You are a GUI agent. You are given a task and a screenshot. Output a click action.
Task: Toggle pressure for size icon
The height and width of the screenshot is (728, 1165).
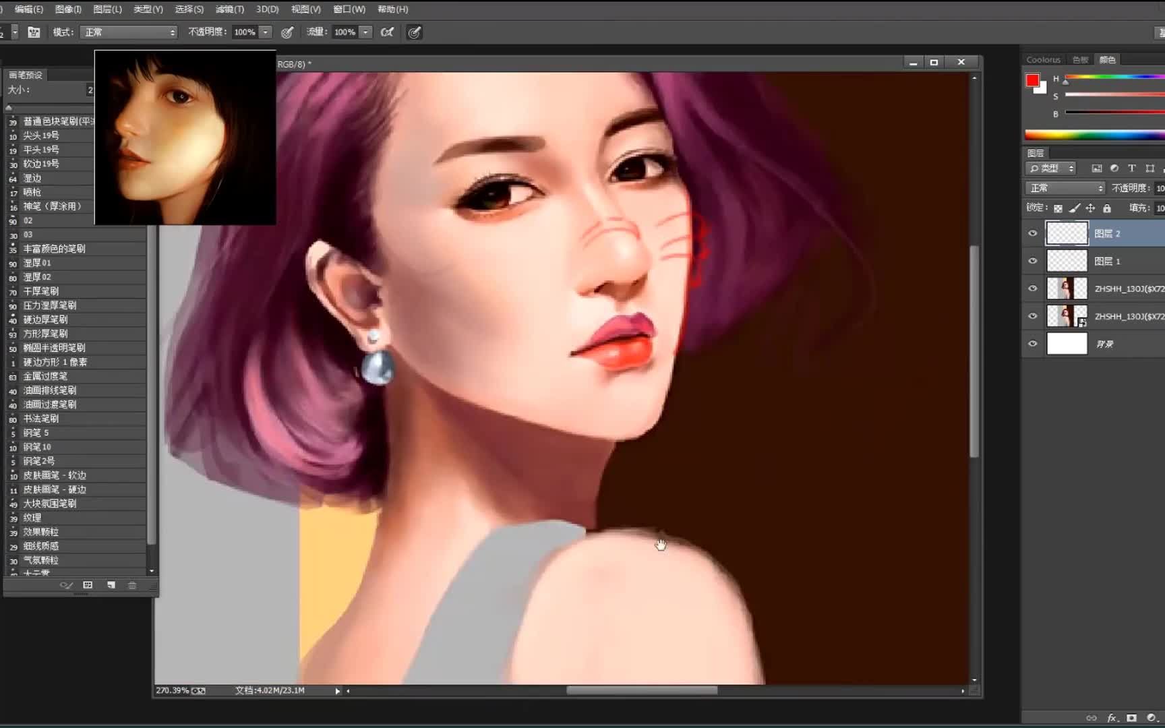(415, 32)
